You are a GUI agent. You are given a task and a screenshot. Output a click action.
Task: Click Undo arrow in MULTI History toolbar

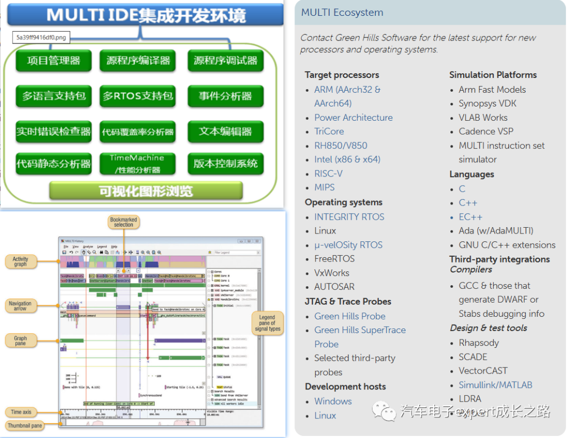tap(71, 252)
